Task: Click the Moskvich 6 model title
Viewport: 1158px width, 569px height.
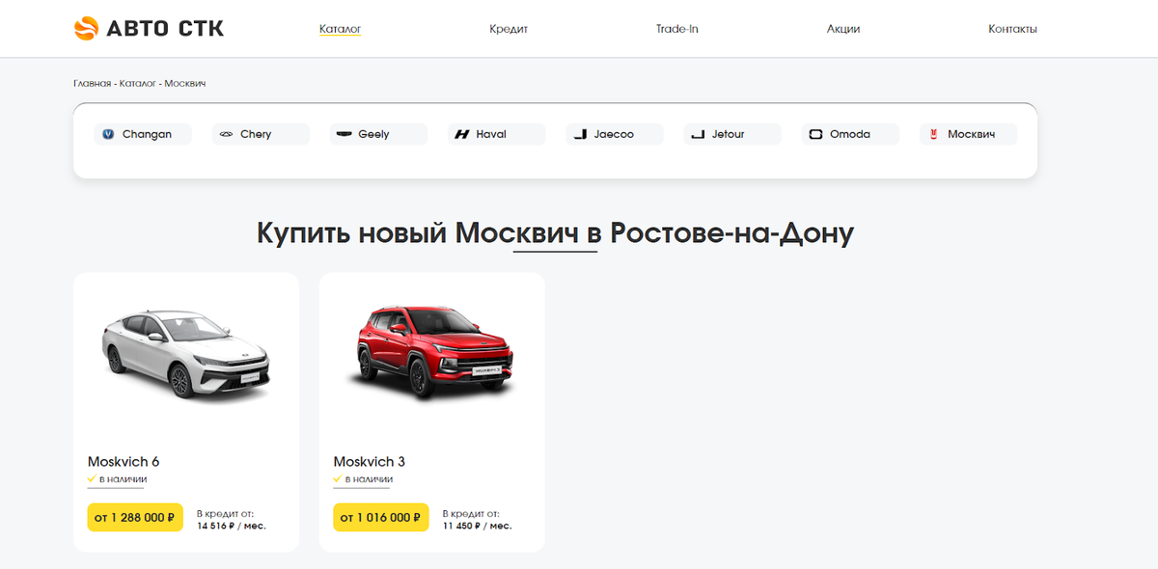Action: (124, 462)
